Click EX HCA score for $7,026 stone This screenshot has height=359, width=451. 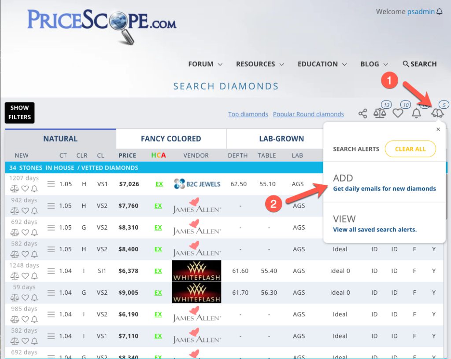(x=159, y=184)
